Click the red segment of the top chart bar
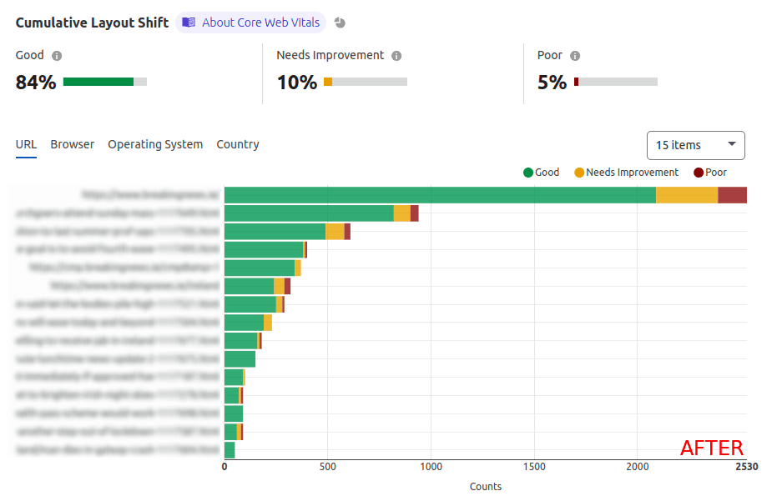Viewport: 782px width, 501px height. pos(732,195)
